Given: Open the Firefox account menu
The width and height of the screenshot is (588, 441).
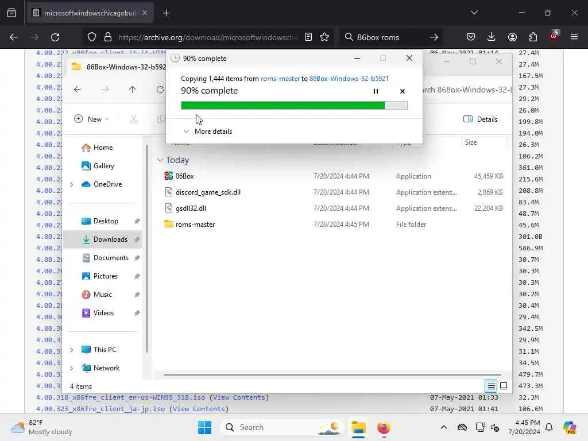Looking at the screenshot, I should pyautogui.click(x=512, y=37).
